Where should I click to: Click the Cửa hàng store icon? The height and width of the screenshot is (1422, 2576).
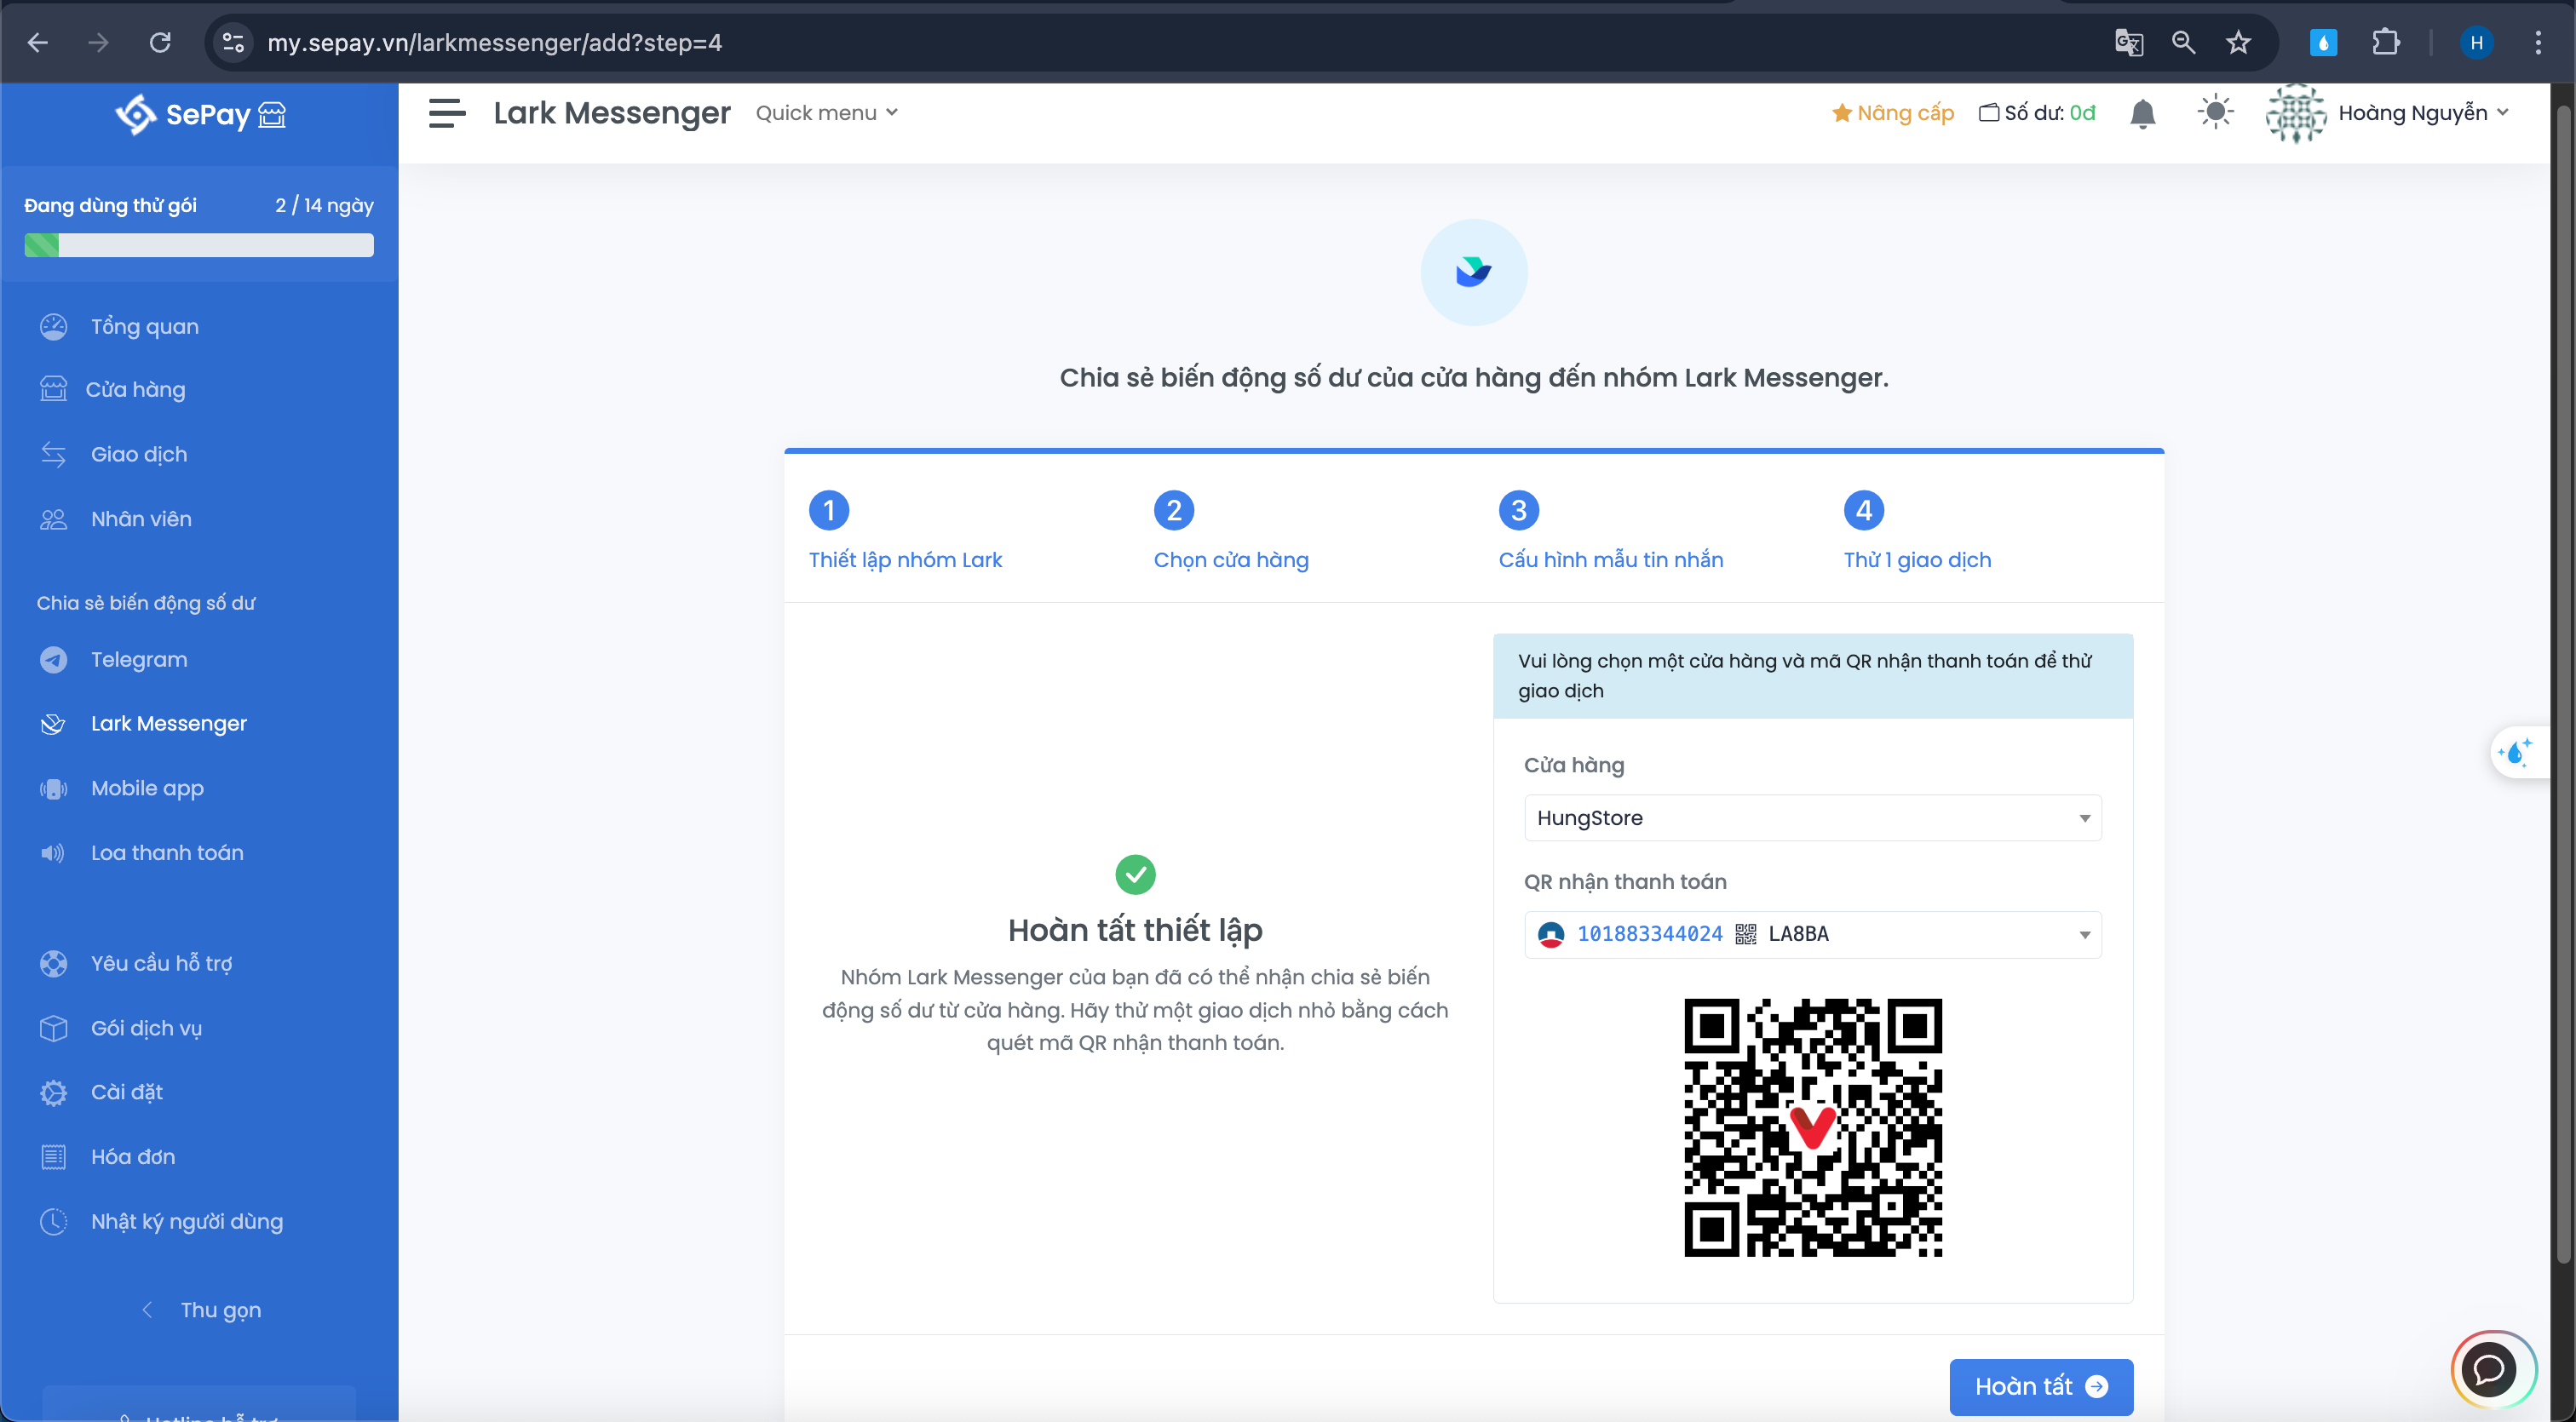click(53, 390)
